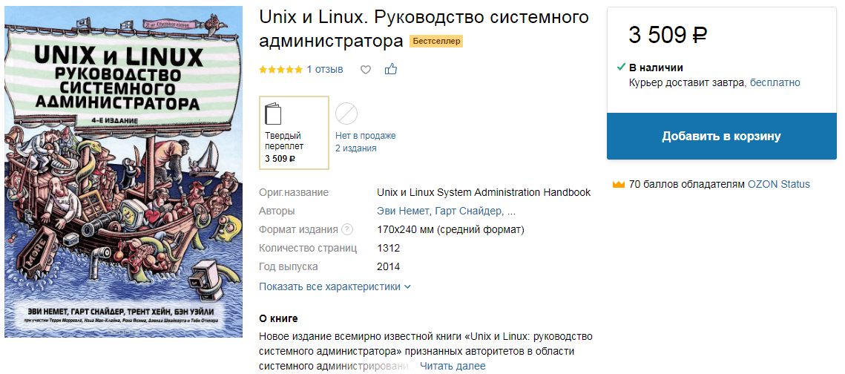Add the book to cart
The height and width of the screenshot is (374, 845).
pyautogui.click(x=722, y=137)
